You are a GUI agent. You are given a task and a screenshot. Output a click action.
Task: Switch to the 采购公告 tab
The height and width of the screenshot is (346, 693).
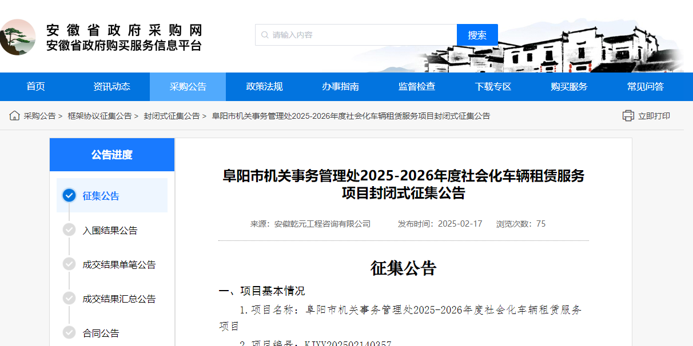(x=188, y=86)
